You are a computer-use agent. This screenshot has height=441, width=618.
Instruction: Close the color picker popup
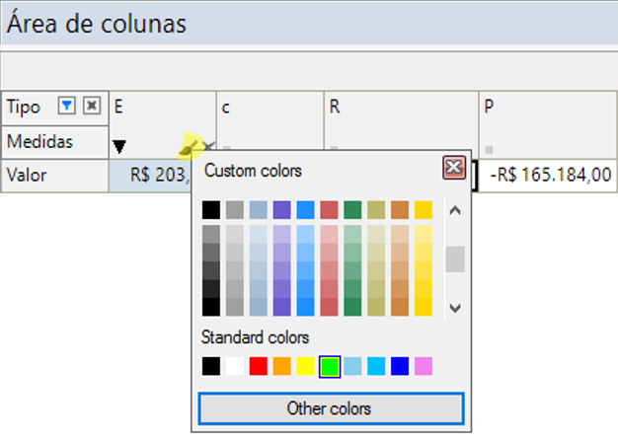click(x=454, y=168)
